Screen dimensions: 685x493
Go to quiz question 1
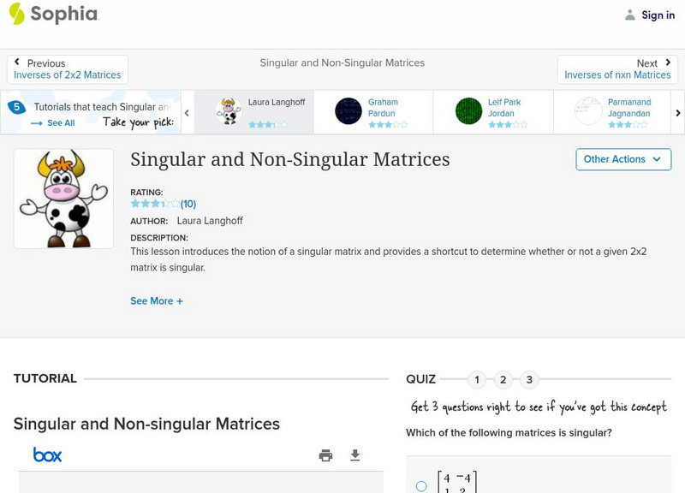[x=477, y=379]
